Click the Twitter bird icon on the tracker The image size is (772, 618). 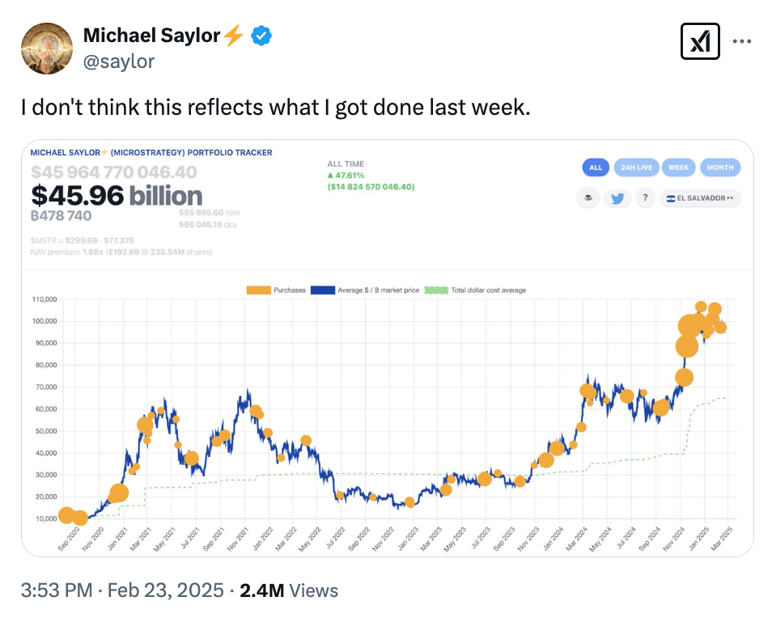[617, 197]
